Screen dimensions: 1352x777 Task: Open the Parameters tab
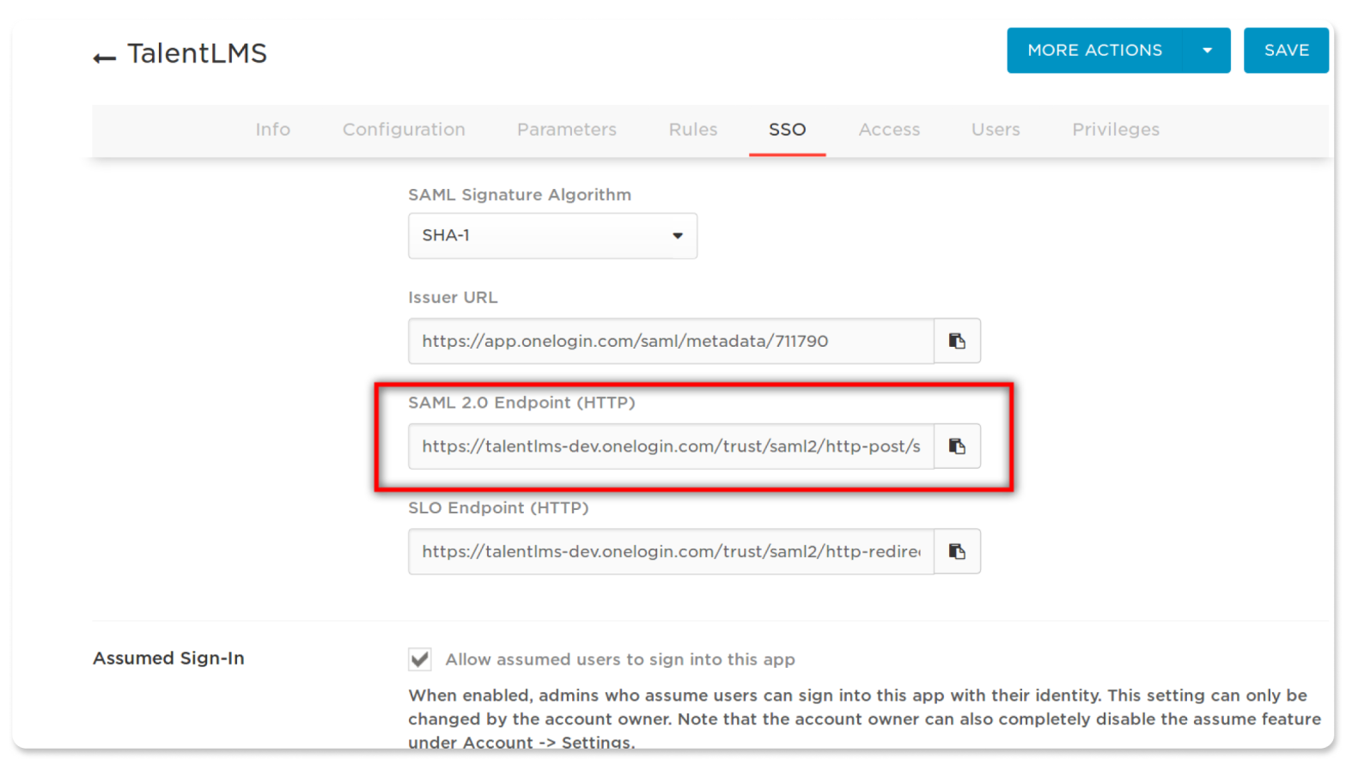[566, 130]
